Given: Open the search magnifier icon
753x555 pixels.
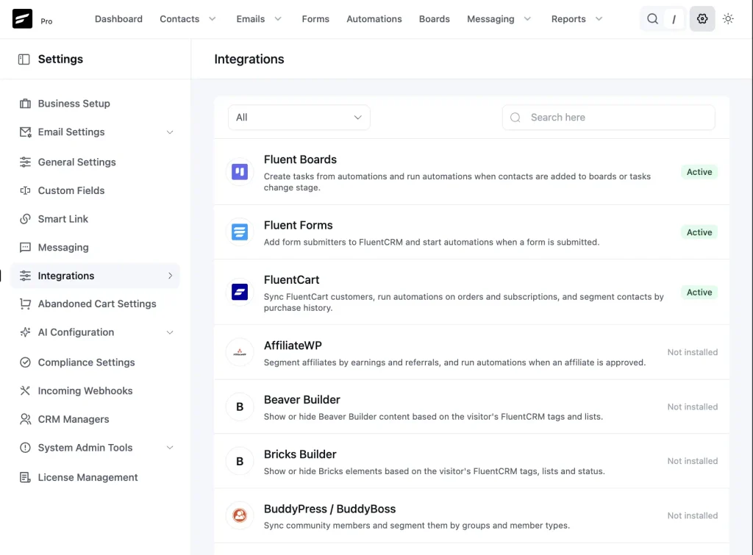Looking at the screenshot, I should point(652,18).
